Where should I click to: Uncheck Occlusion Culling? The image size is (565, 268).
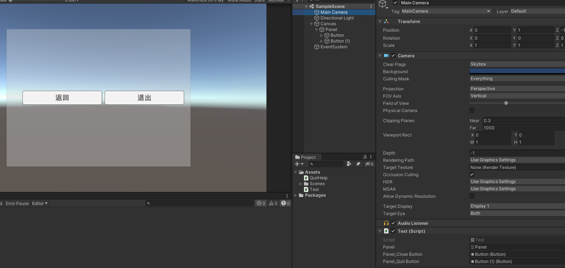472,174
